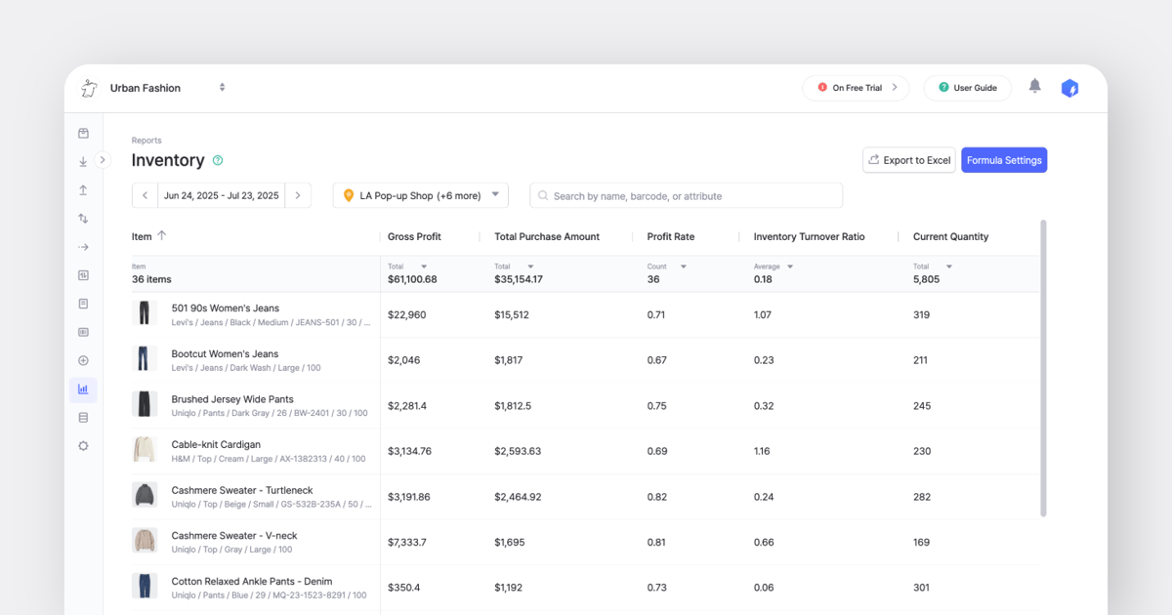Open the stock-in download arrow sidebar icon
The width and height of the screenshot is (1172, 615).
point(83,162)
